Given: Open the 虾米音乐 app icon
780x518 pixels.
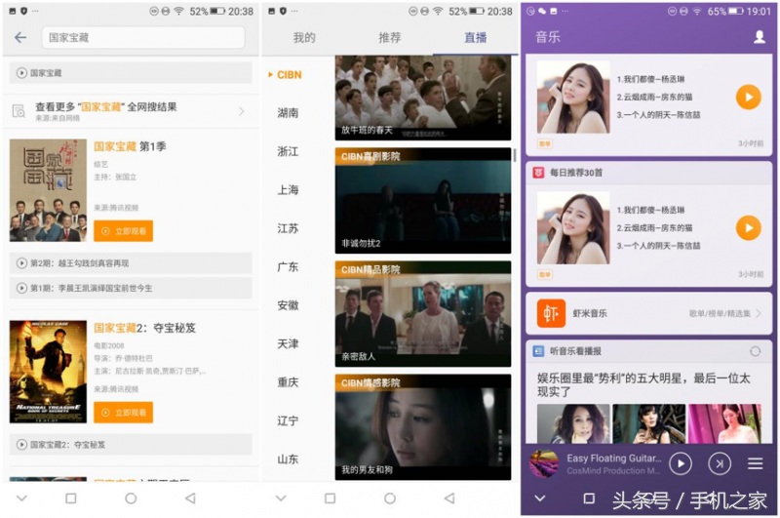Looking at the screenshot, I should (551, 313).
